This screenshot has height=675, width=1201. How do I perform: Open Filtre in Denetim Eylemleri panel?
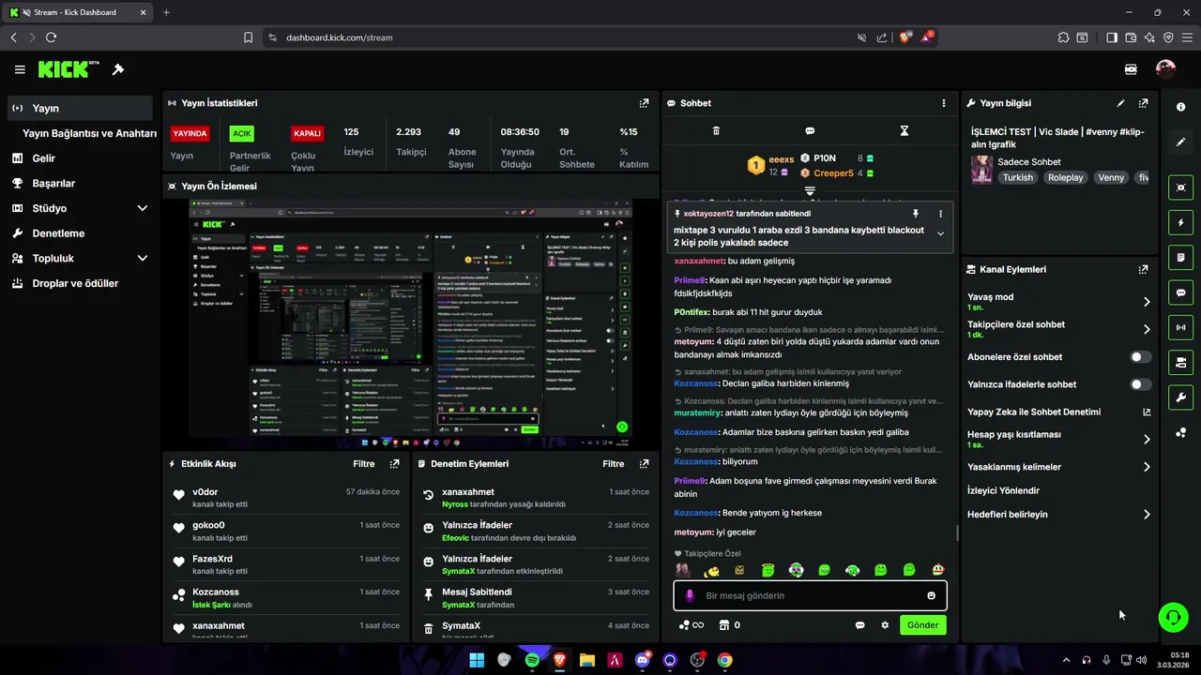(614, 463)
